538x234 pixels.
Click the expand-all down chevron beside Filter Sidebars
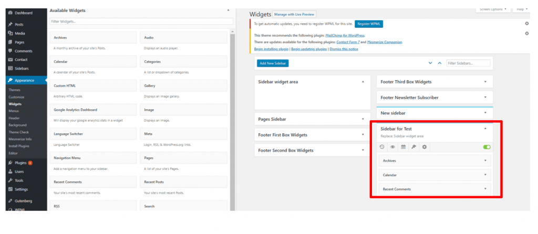440,63
